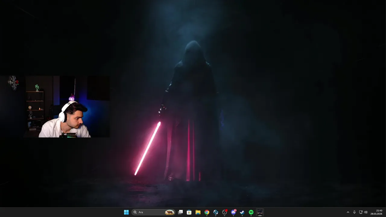Open Discord with the 9+ badge
386x217 pixels.
(233, 212)
